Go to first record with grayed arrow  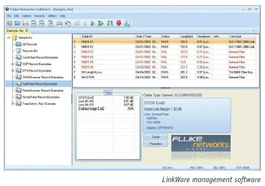[x=77, y=23]
